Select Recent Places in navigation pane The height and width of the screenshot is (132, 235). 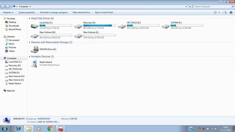point(15,29)
